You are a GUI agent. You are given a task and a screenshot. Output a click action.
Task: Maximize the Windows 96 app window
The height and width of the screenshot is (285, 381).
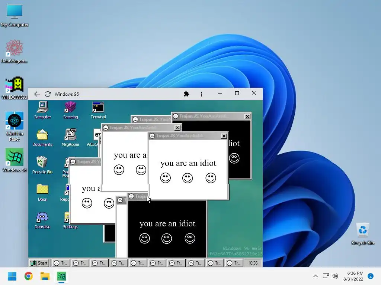237,93
